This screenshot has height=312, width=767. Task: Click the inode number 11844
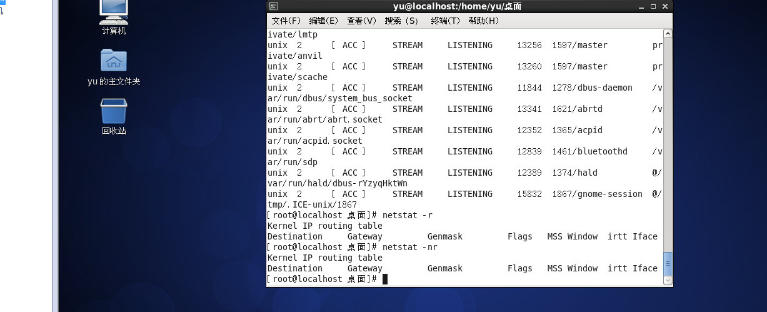tap(530, 88)
